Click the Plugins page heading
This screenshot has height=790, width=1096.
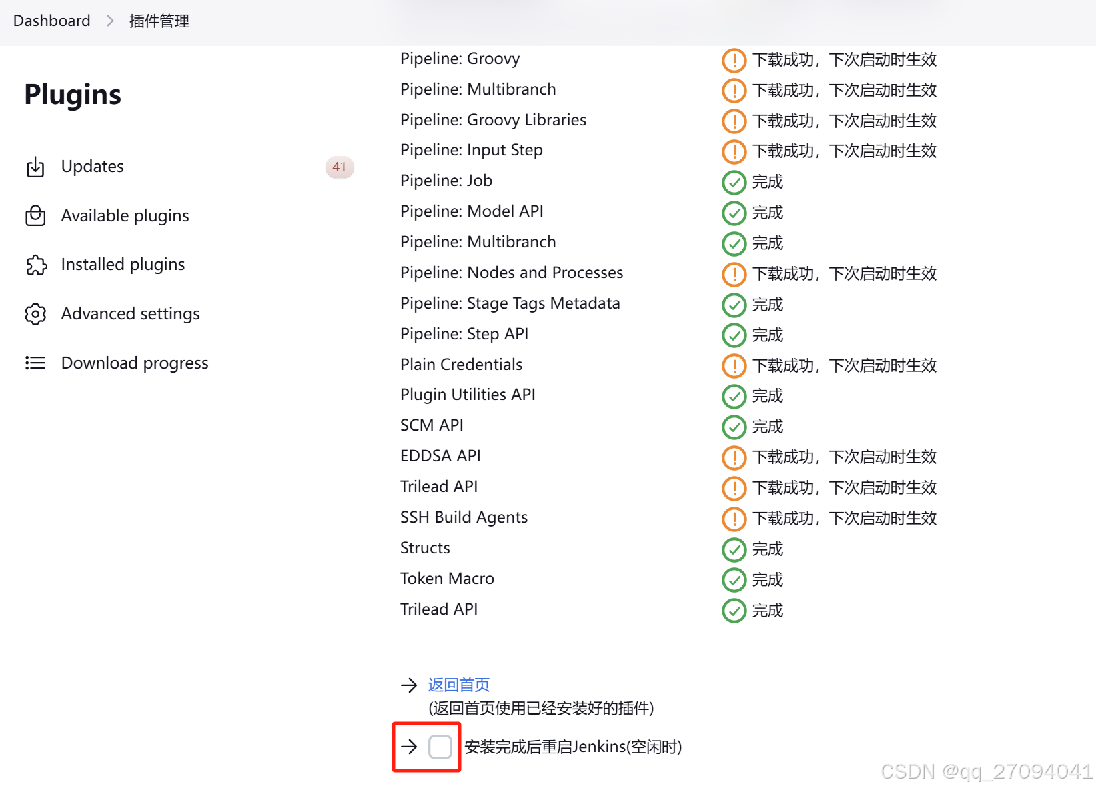coord(72,95)
